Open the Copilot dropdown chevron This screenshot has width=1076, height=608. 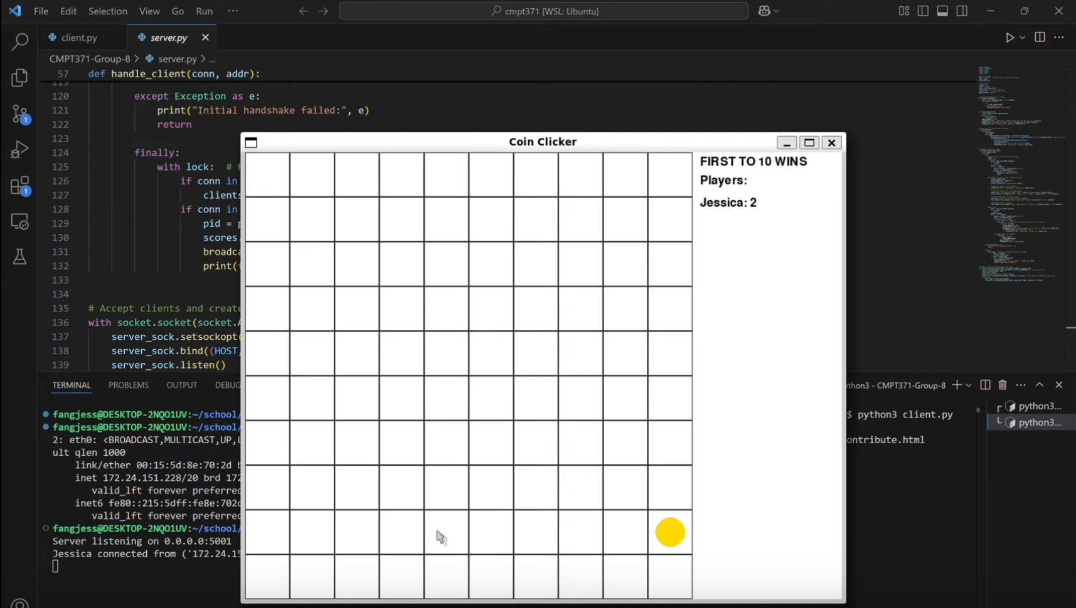click(x=776, y=11)
